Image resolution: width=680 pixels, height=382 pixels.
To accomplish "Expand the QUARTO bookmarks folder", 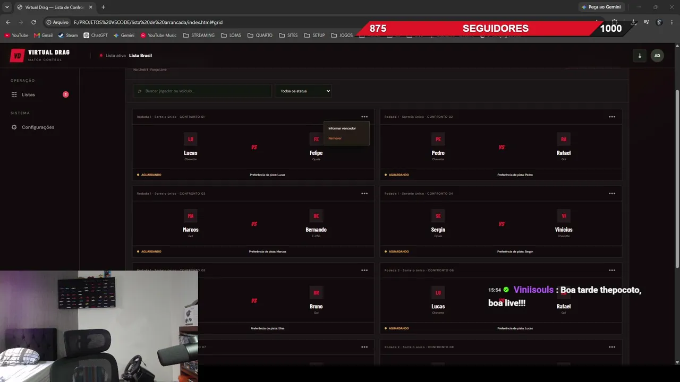I will tap(260, 36).
